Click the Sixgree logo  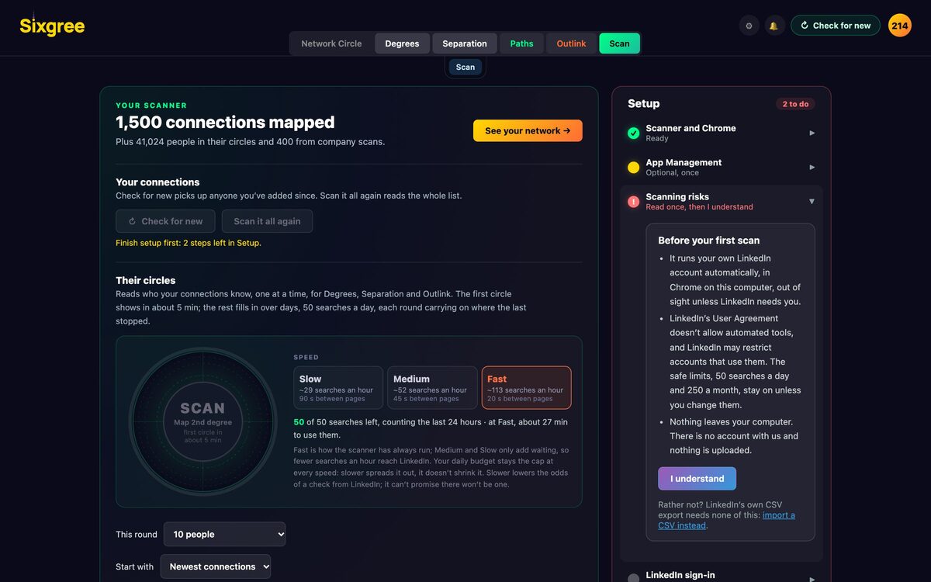click(52, 26)
